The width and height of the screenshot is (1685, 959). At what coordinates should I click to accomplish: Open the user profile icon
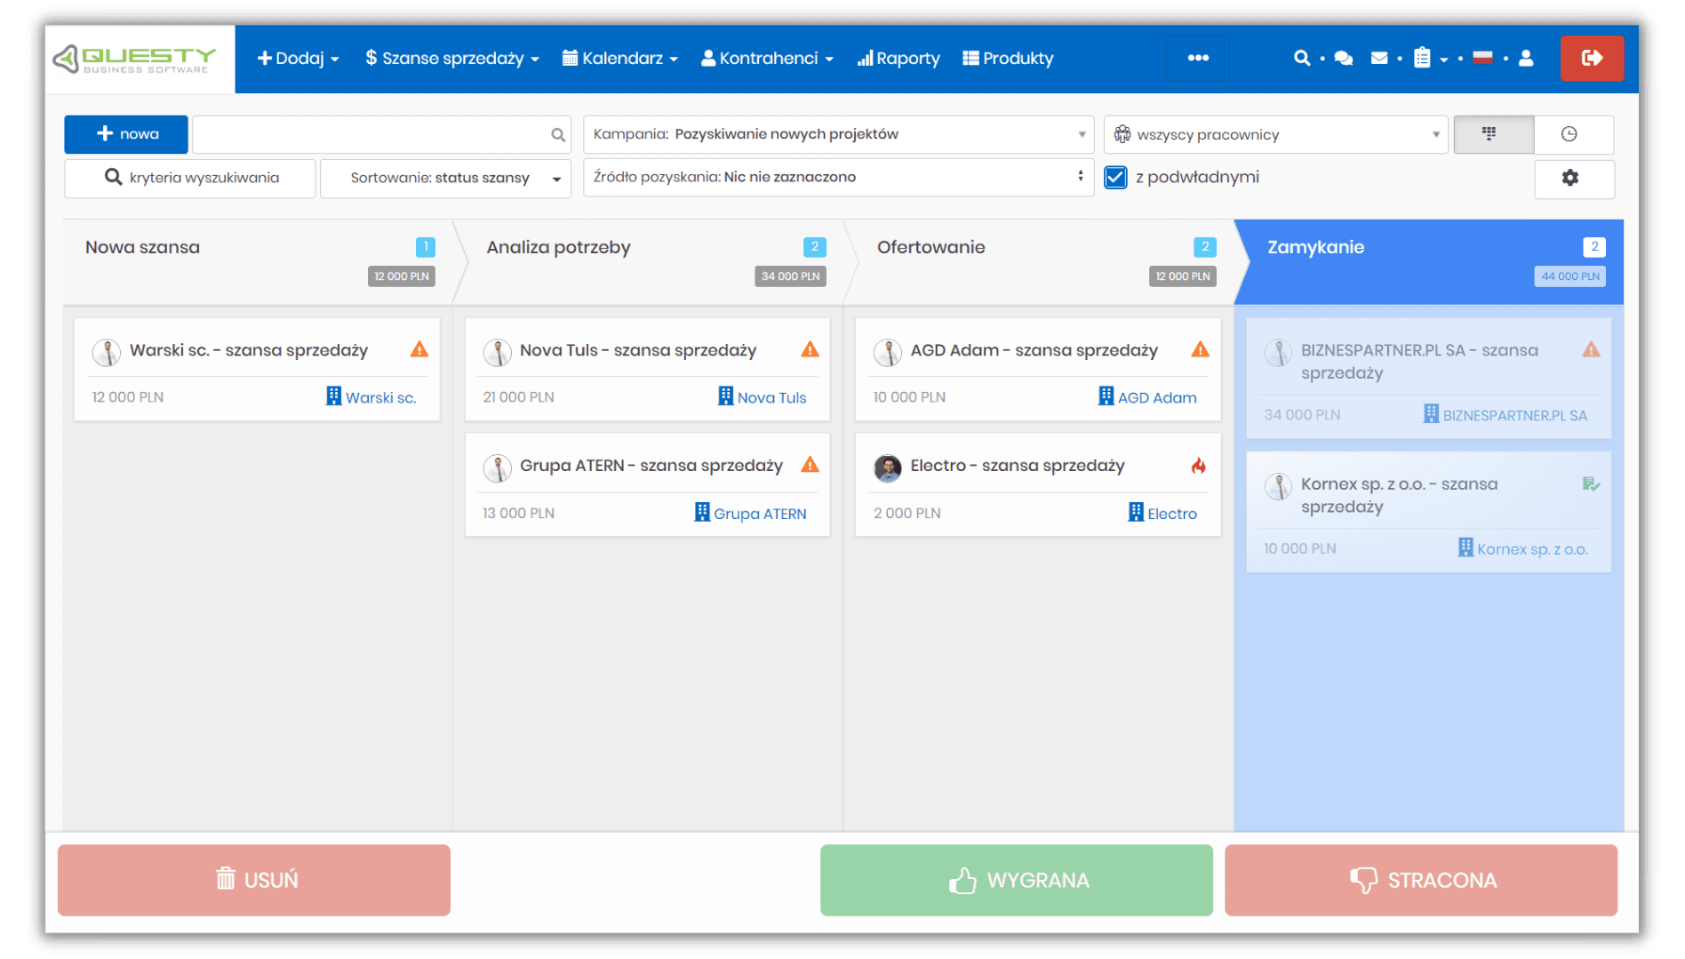[1526, 58]
